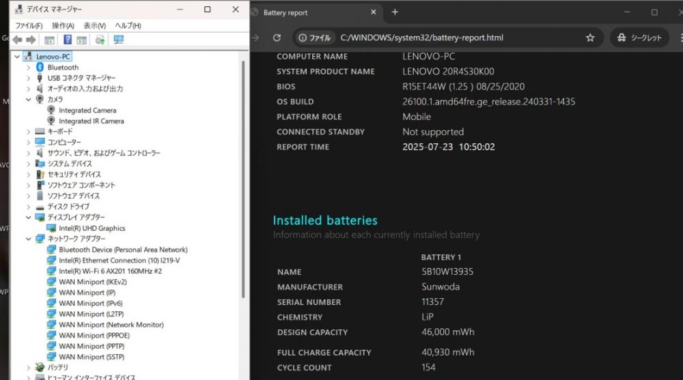Collapse the ネットワーク アダプター category
Screen dimensions: 683x380
(x=28, y=239)
